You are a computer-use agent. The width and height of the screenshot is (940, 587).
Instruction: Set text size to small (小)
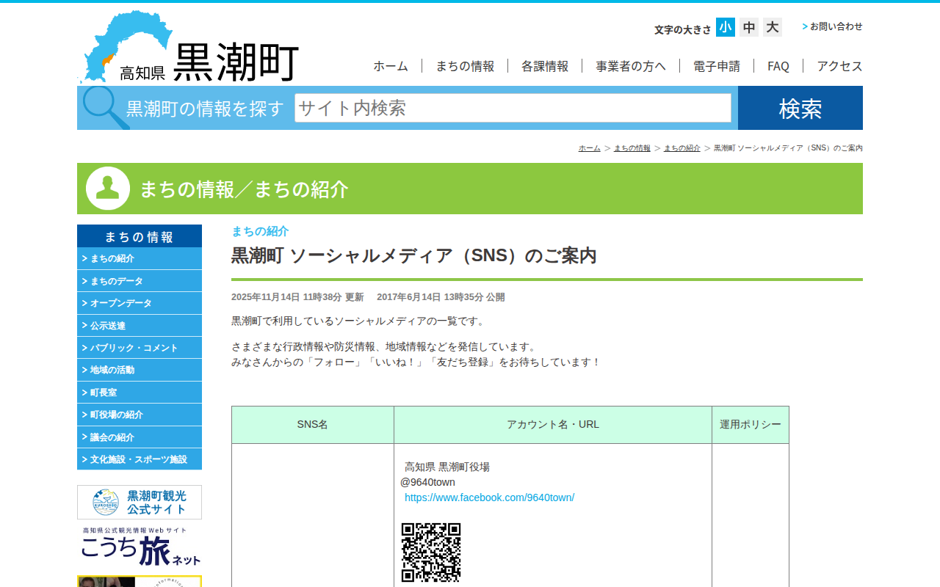725,27
